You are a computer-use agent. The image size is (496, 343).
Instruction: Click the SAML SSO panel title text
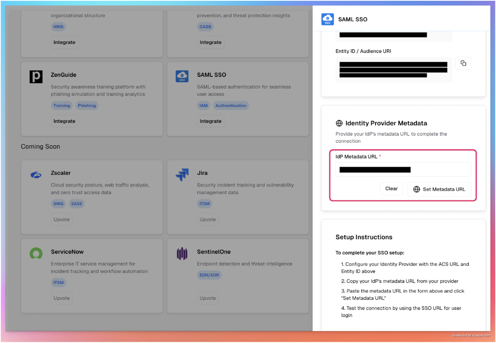click(353, 19)
